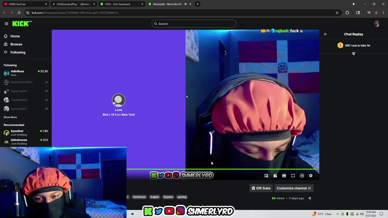Select the English tag
This screenshot has height=218, width=388.
(155, 197)
